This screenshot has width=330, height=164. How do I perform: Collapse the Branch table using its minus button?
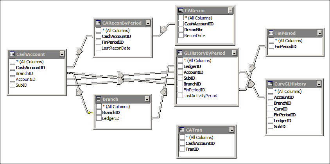147,99
